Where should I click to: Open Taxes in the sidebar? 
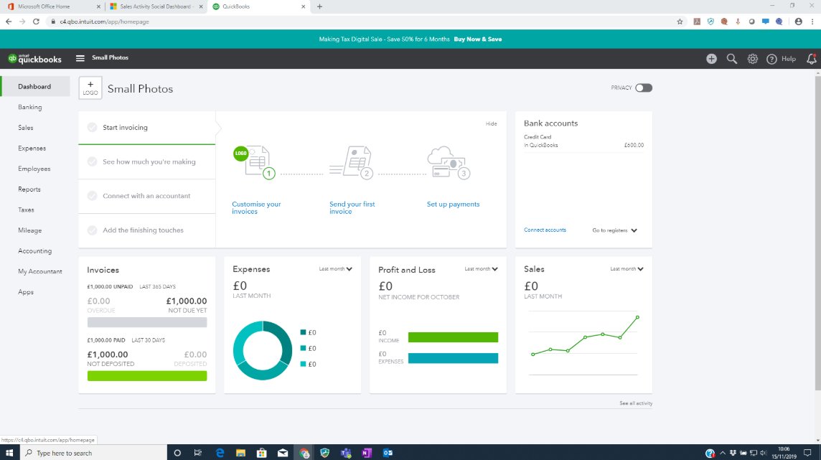click(26, 210)
